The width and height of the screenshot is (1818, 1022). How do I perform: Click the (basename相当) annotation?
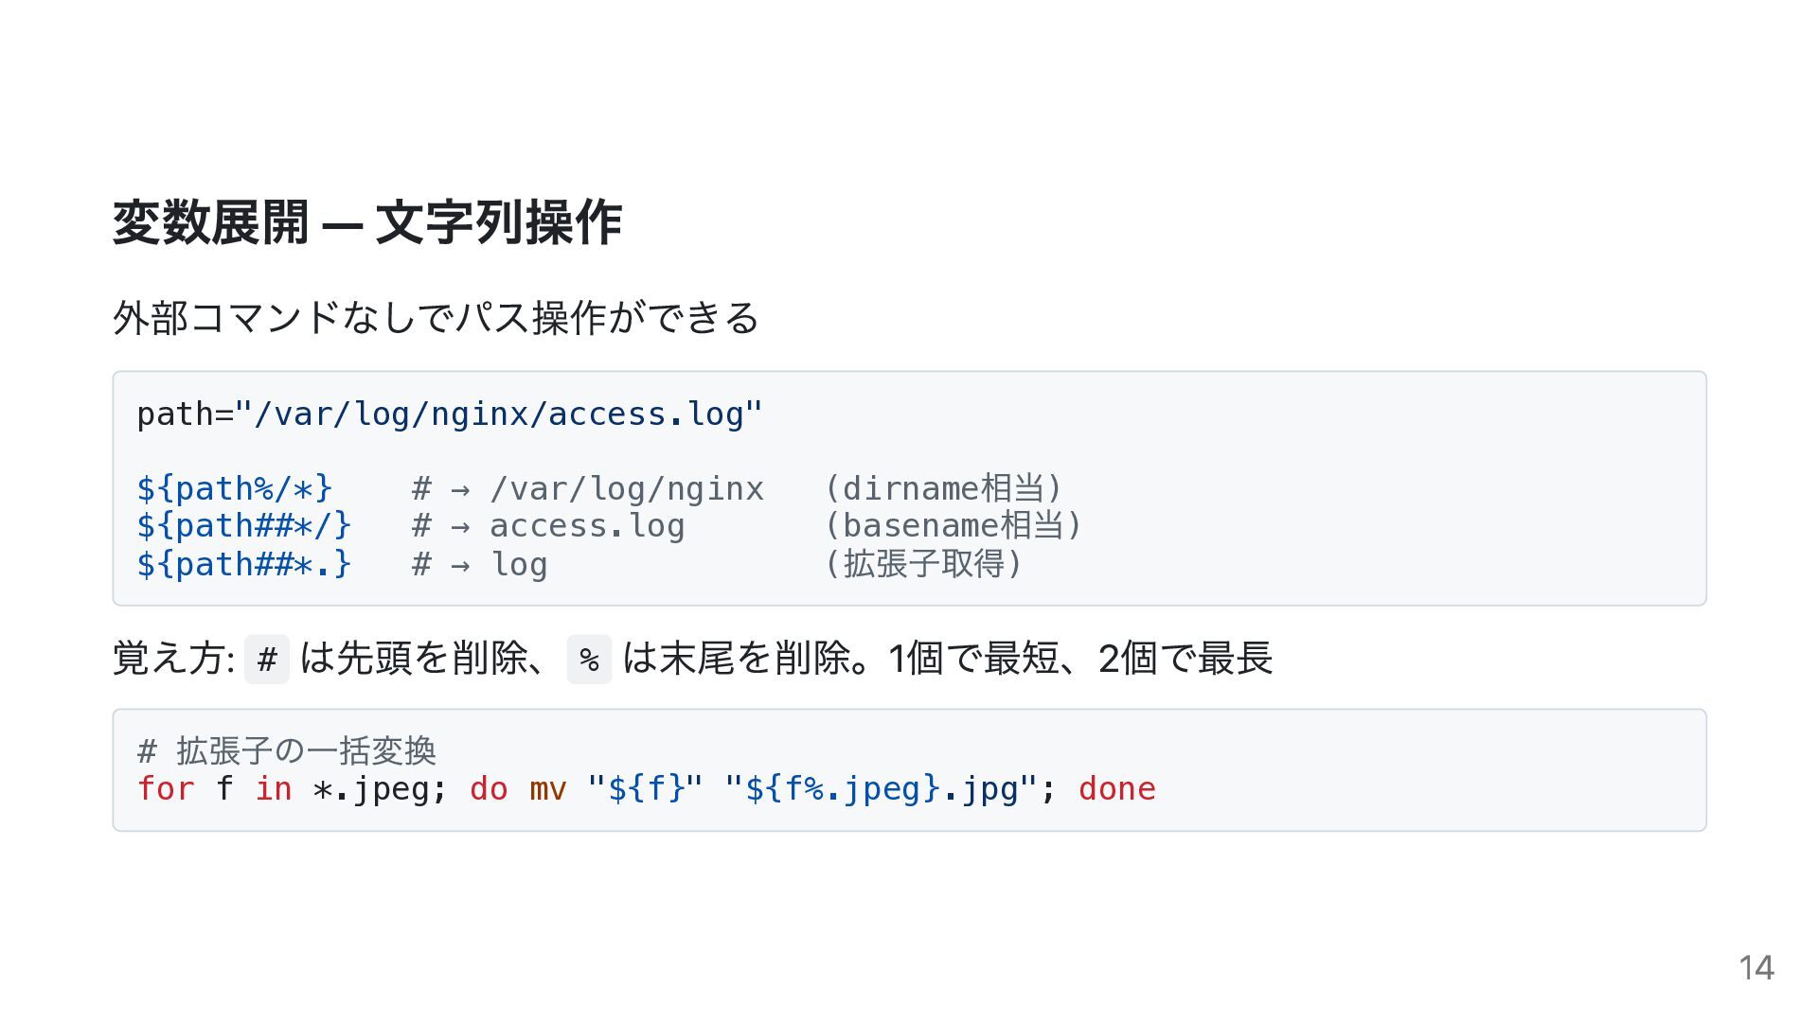tap(953, 525)
